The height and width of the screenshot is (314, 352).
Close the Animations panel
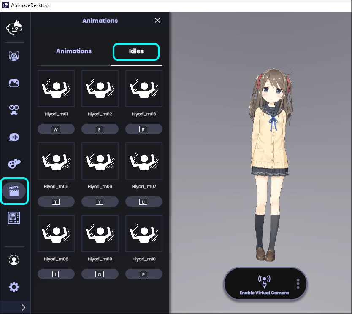point(157,20)
